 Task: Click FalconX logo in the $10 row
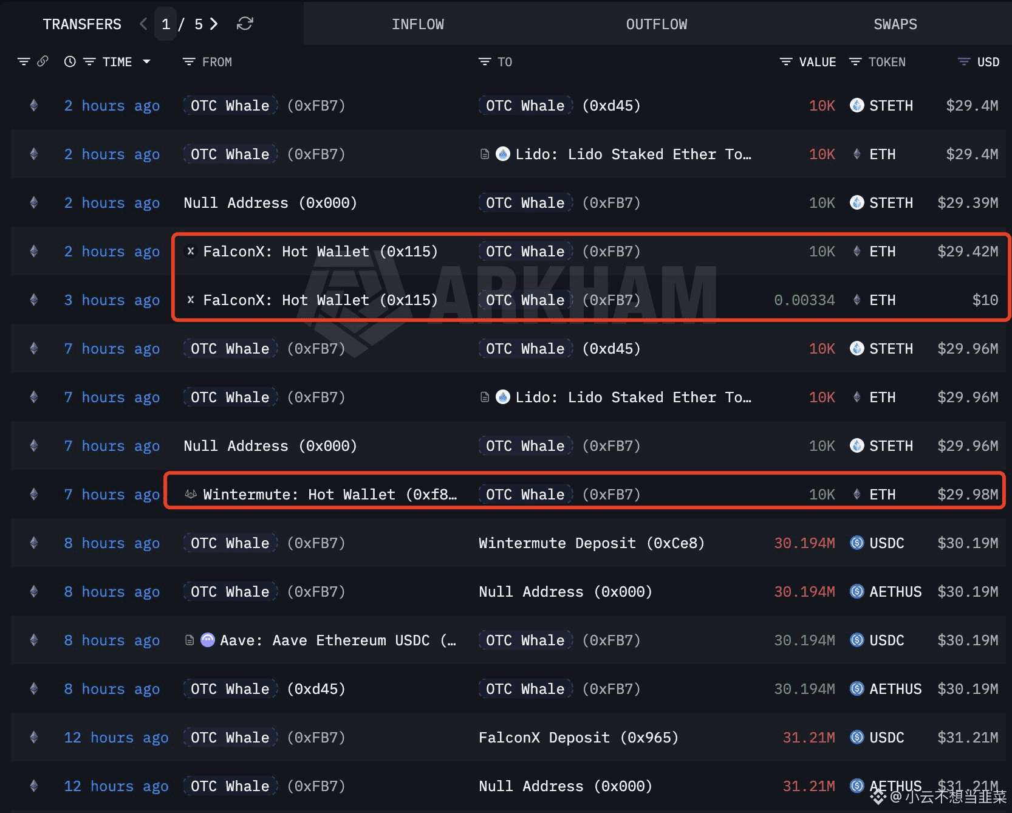coord(191,300)
